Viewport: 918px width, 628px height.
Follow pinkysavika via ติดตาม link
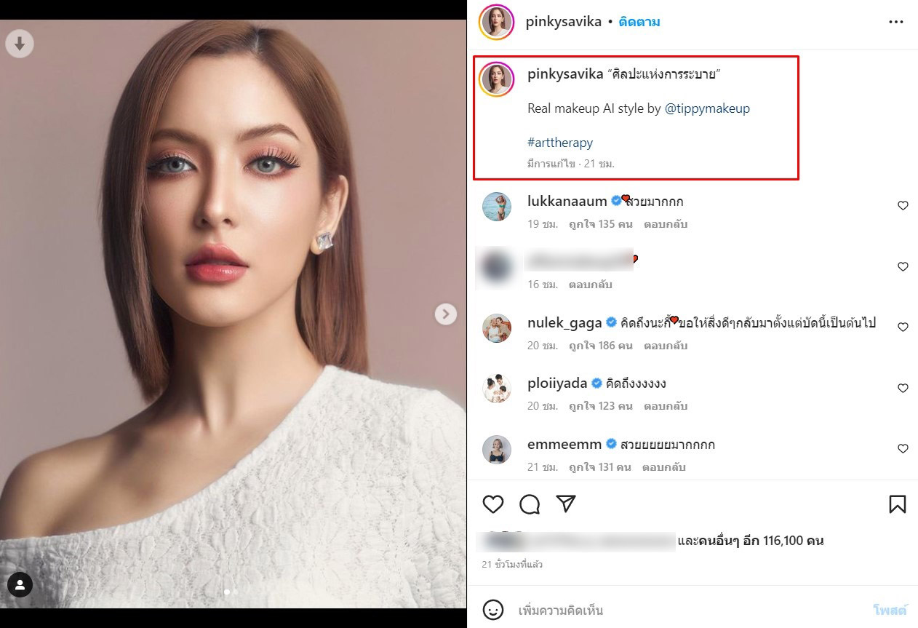[639, 22]
